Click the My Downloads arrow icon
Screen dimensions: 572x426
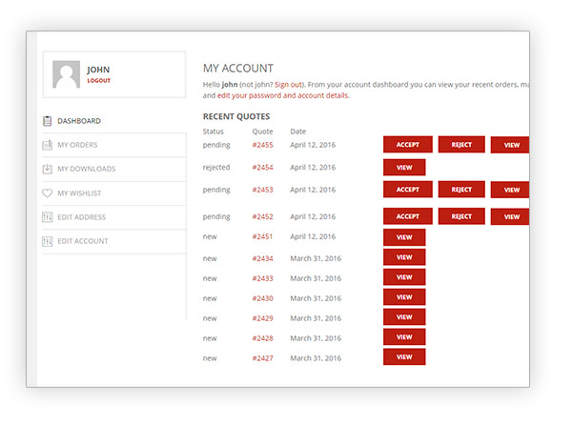coord(47,169)
